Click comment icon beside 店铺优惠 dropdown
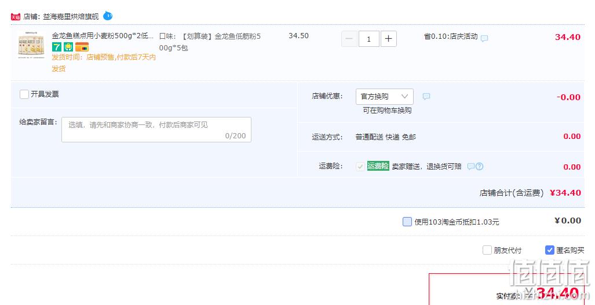Screen dimensions: 595x305 pos(426,97)
